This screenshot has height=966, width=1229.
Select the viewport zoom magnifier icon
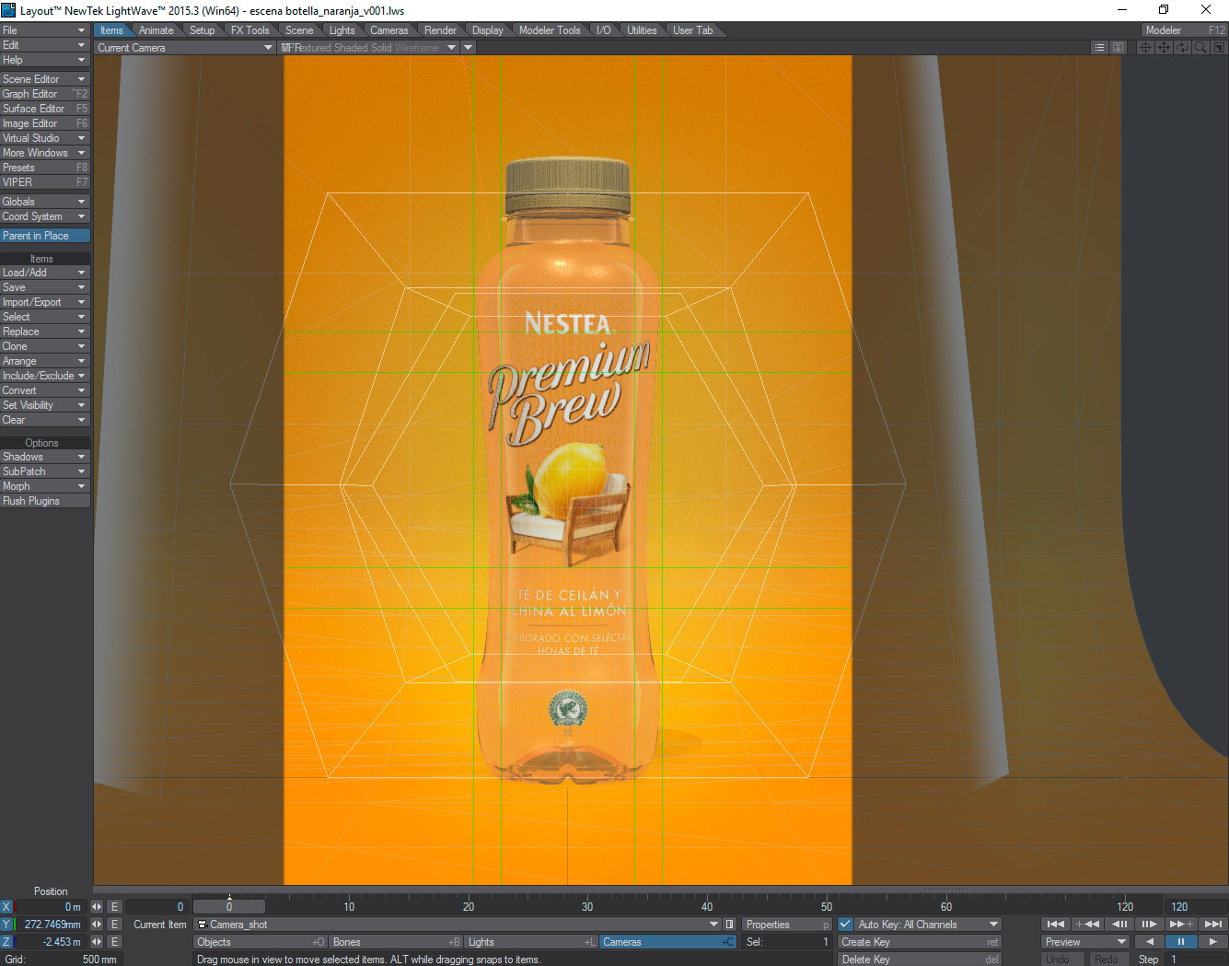click(1200, 47)
